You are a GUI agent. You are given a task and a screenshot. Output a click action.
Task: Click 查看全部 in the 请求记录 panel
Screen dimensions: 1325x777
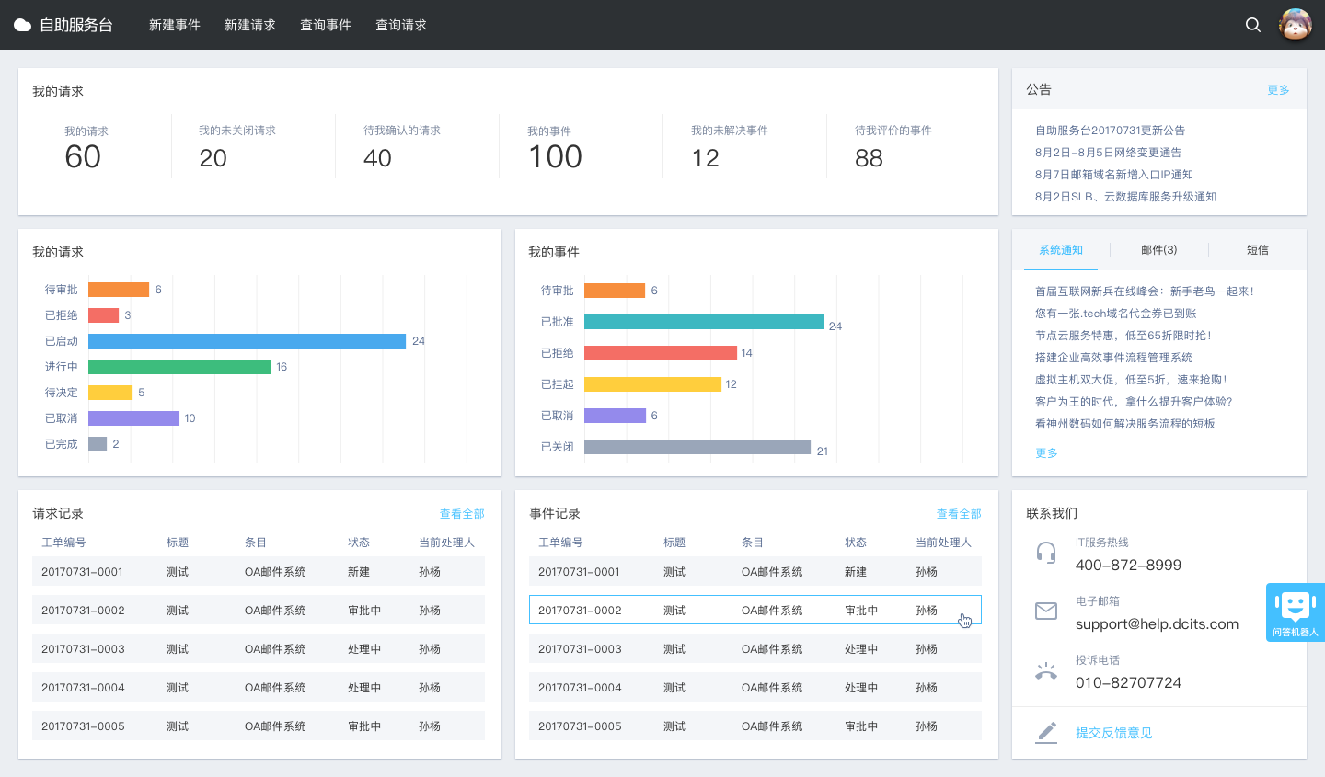click(x=462, y=513)
